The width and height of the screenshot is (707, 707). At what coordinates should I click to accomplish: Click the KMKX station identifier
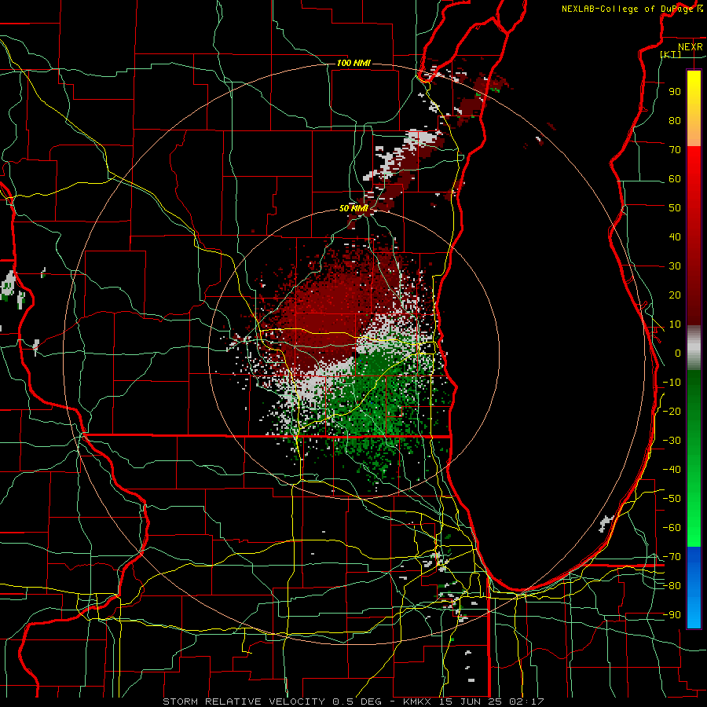(416, 702)
